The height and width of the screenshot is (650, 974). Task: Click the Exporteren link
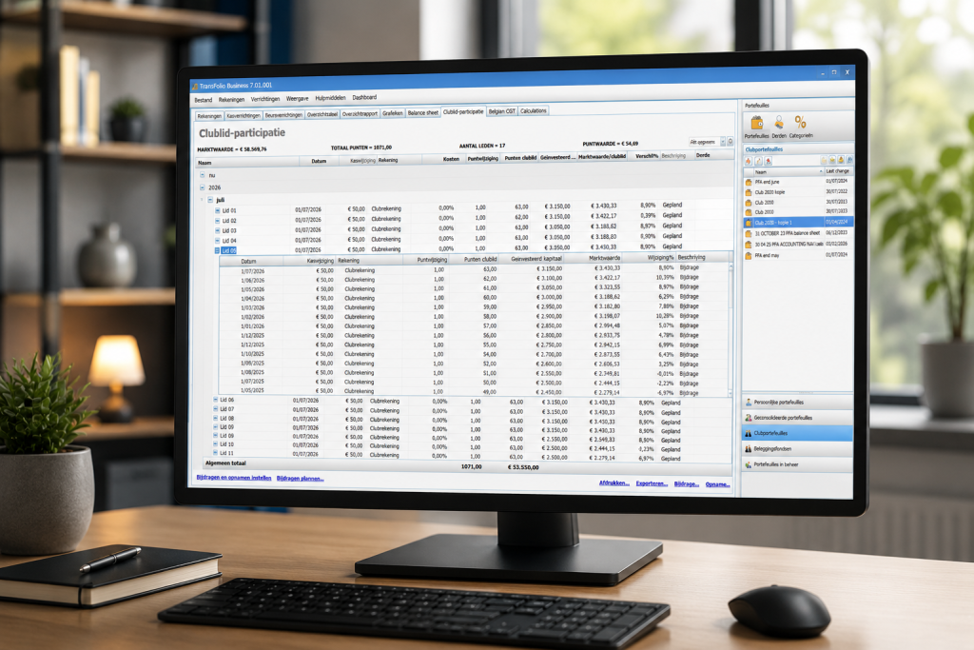coord(652,483)
